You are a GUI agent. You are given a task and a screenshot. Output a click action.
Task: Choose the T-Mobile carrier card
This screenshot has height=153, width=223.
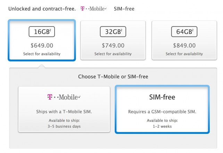[x=64, y=109]
